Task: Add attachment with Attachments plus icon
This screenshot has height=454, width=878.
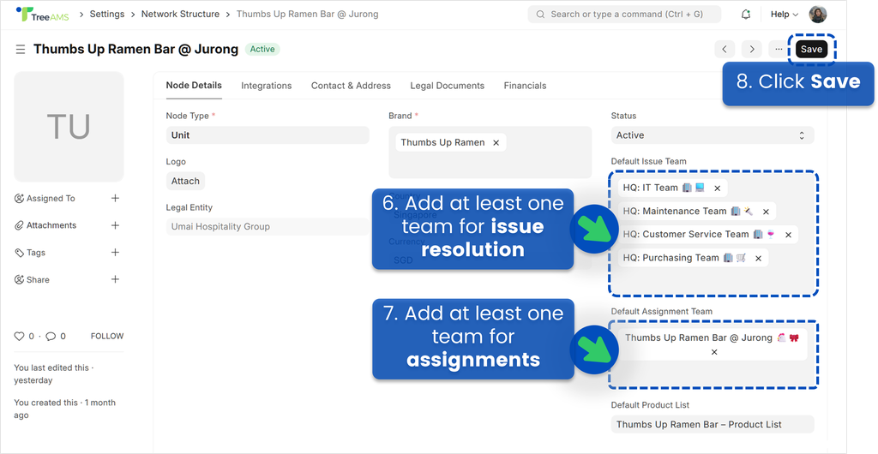Action: click(x=115, y=225)
